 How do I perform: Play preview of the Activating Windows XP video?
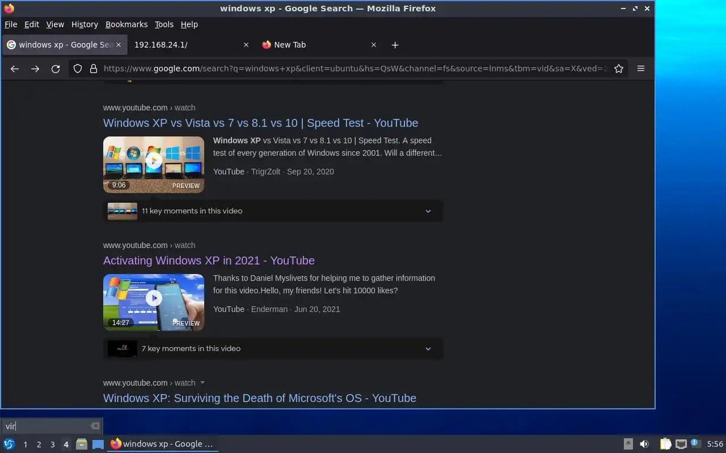click(154, 298)
